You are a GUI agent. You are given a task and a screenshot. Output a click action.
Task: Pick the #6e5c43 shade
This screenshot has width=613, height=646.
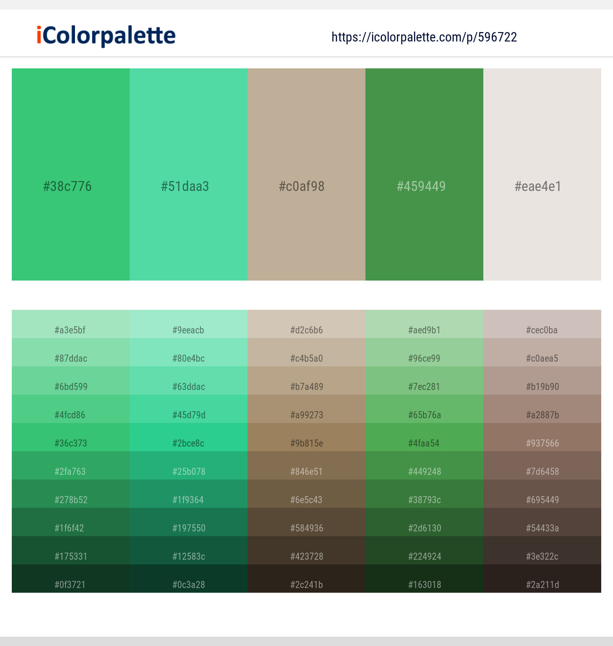(306, 494)
